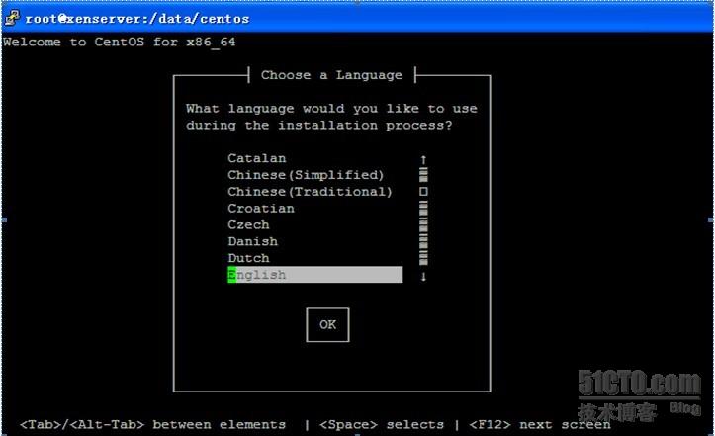Pick Danish in the language list
Screen dimensions: 715x436
pos(252,241)
